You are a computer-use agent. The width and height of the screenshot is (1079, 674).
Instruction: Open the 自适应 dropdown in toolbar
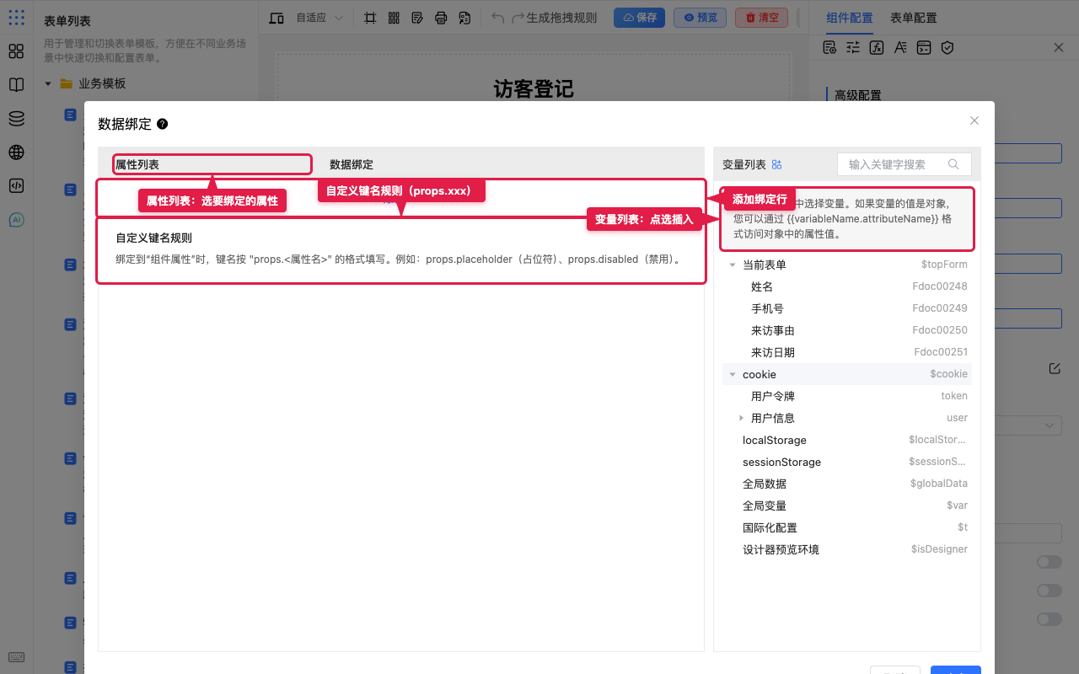point(319,18)
